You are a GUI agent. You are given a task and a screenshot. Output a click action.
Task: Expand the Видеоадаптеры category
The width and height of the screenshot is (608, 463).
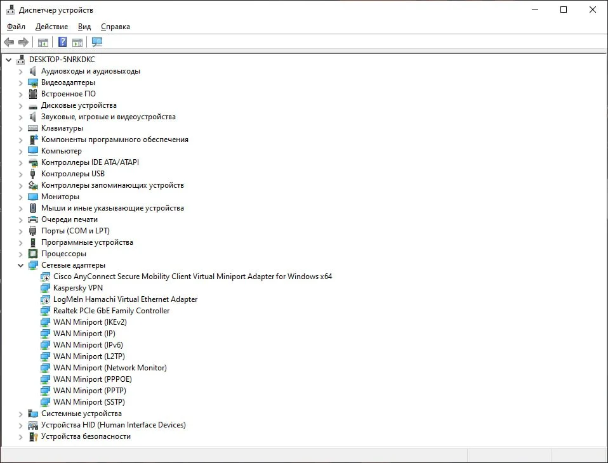pos(20,83)
